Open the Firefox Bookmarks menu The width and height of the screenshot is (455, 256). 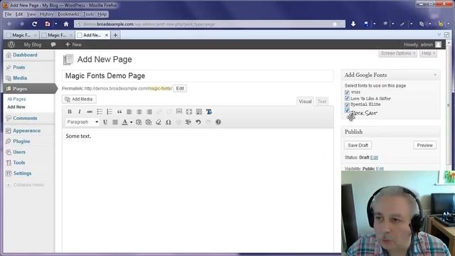[x=68, y=14]
